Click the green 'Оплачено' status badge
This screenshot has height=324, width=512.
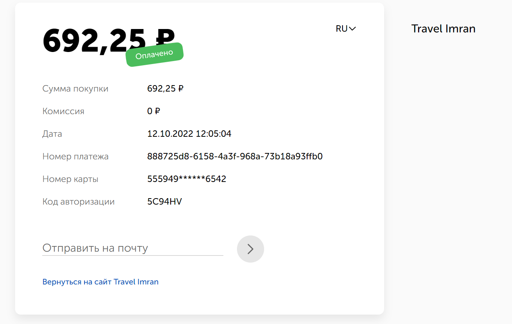click(154, 55)
